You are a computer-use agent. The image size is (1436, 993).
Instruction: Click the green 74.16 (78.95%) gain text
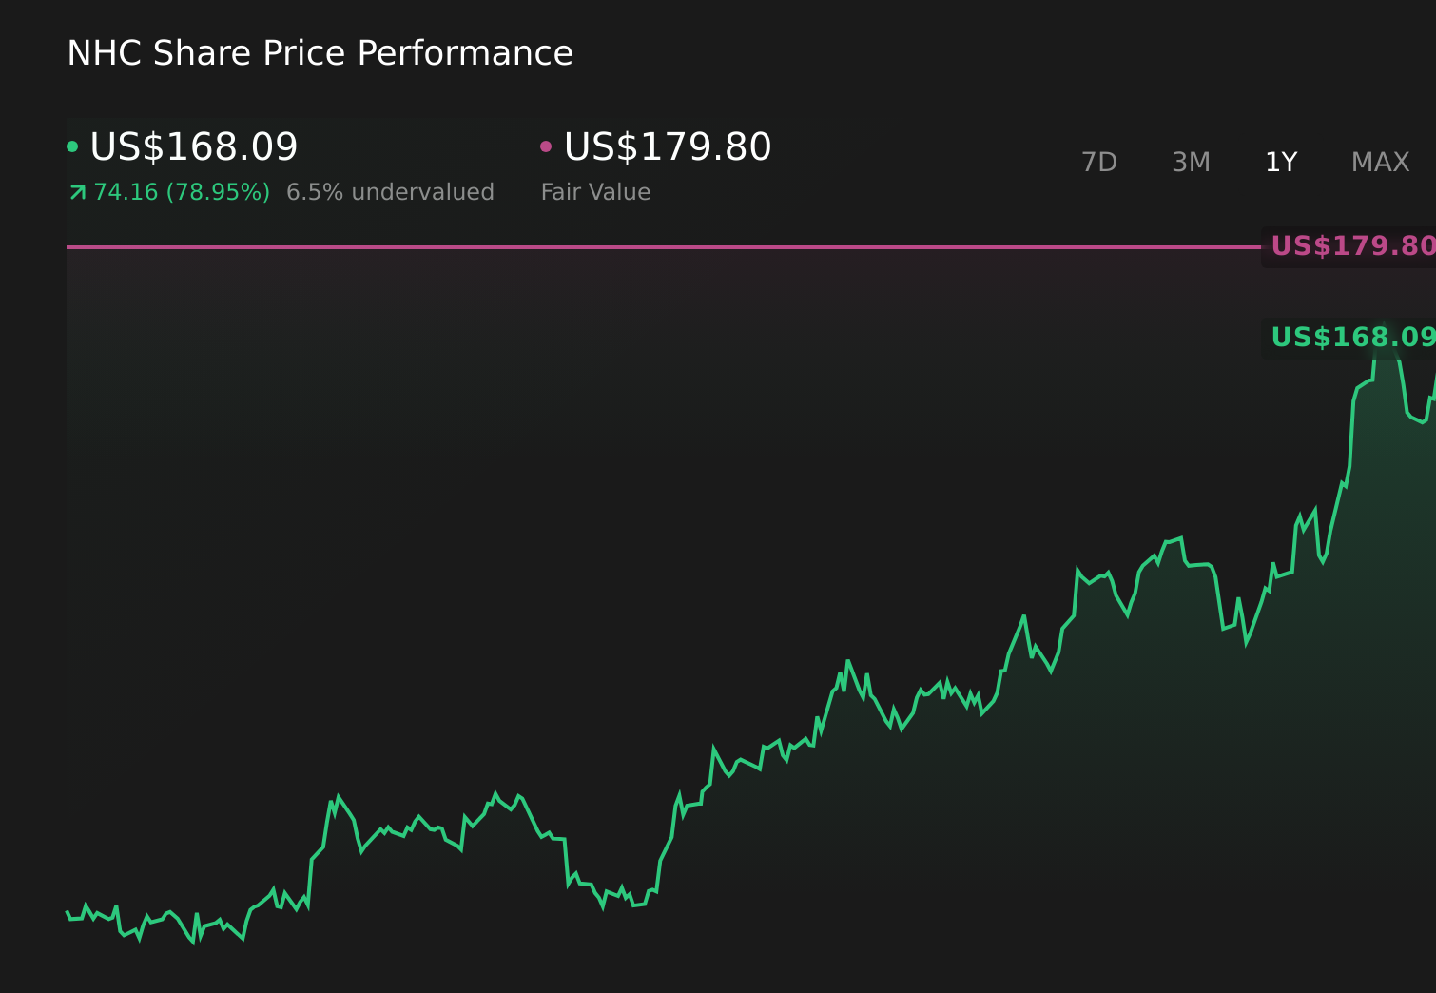point(182,192)
